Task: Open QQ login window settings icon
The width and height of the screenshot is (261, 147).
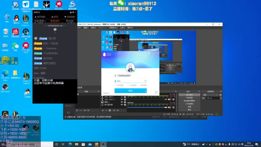Action: point(149,53)
